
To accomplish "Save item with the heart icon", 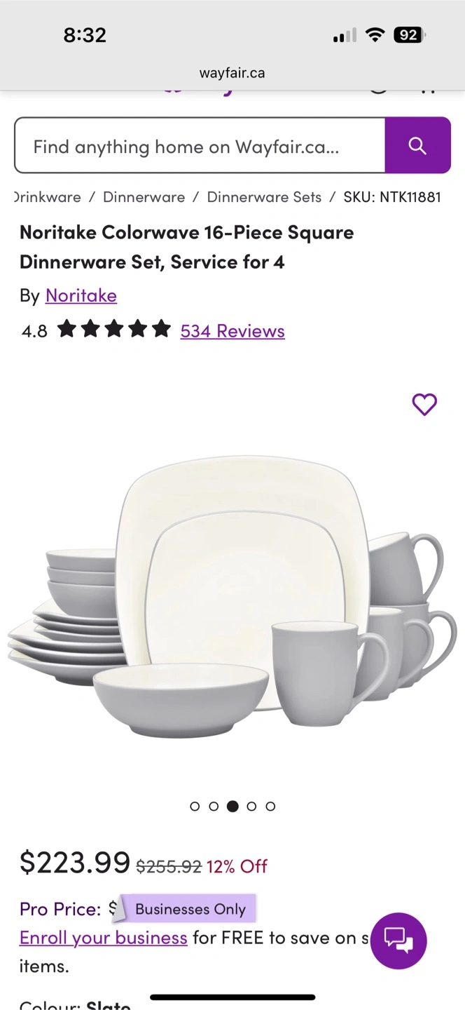I will coord(424,404).
